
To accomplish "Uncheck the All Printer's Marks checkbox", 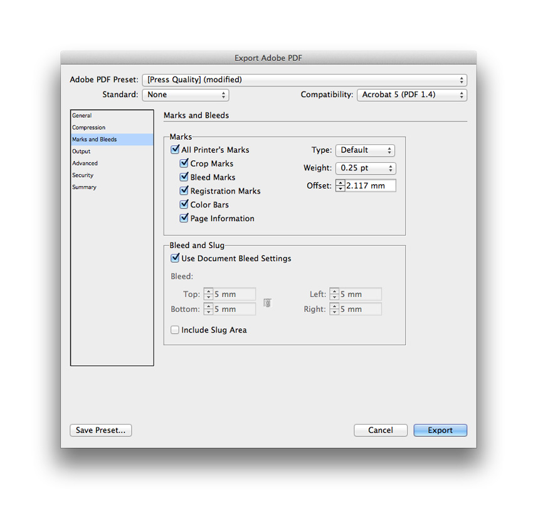I will [x=175, y=150].
